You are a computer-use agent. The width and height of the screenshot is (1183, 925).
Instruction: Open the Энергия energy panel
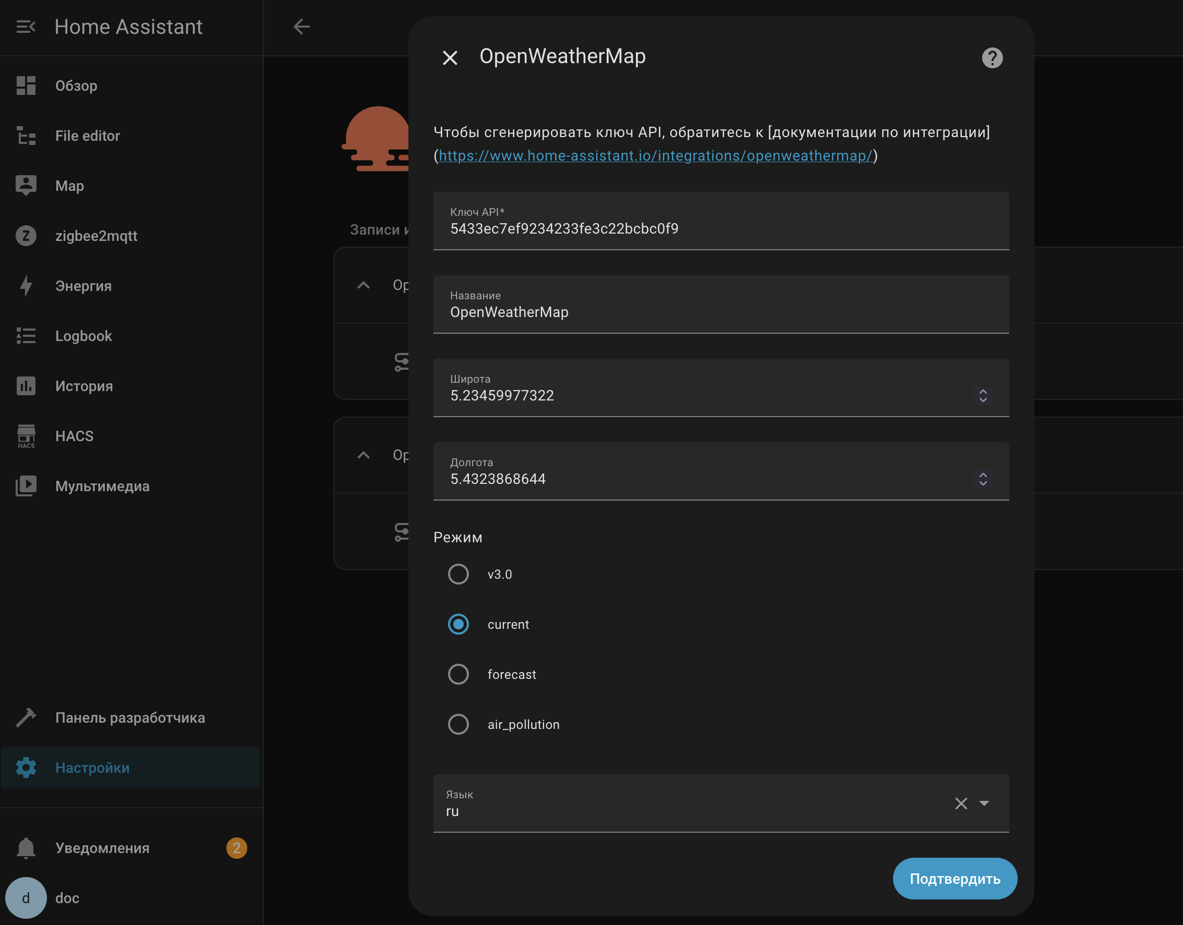(x=83, y=286)
